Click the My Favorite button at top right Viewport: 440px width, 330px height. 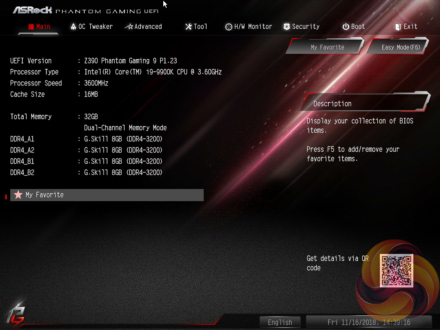click(326, 46)
